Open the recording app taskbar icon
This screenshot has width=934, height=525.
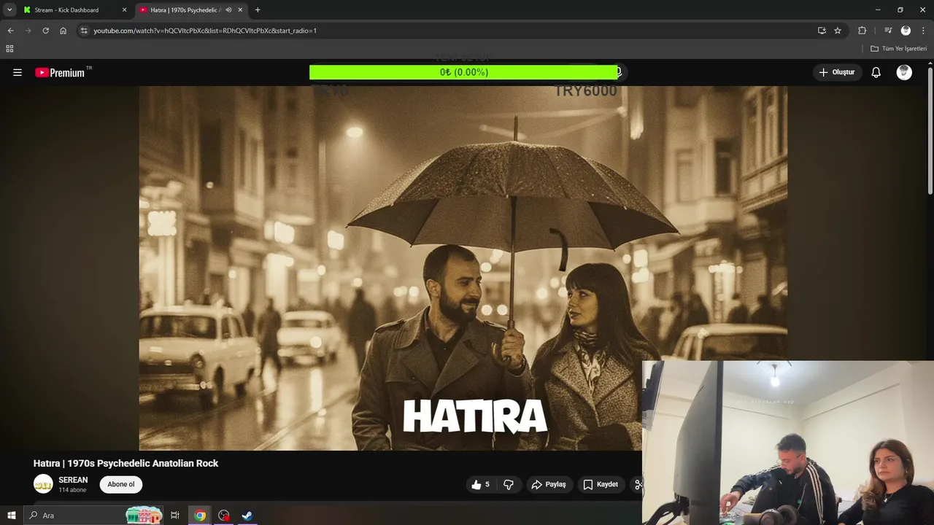pyautogui.click(x=223, y=516)
